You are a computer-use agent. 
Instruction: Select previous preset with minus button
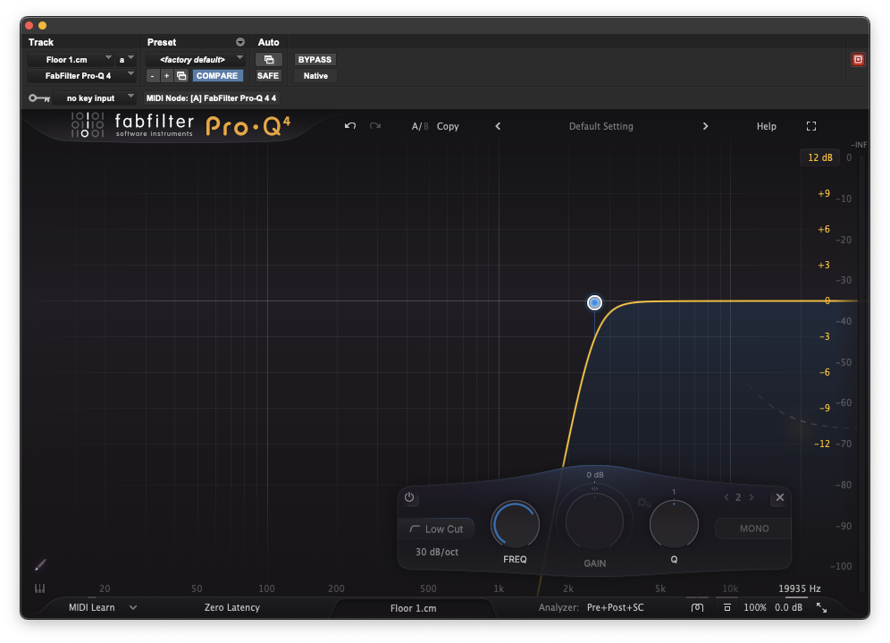(x=152, y=75)
